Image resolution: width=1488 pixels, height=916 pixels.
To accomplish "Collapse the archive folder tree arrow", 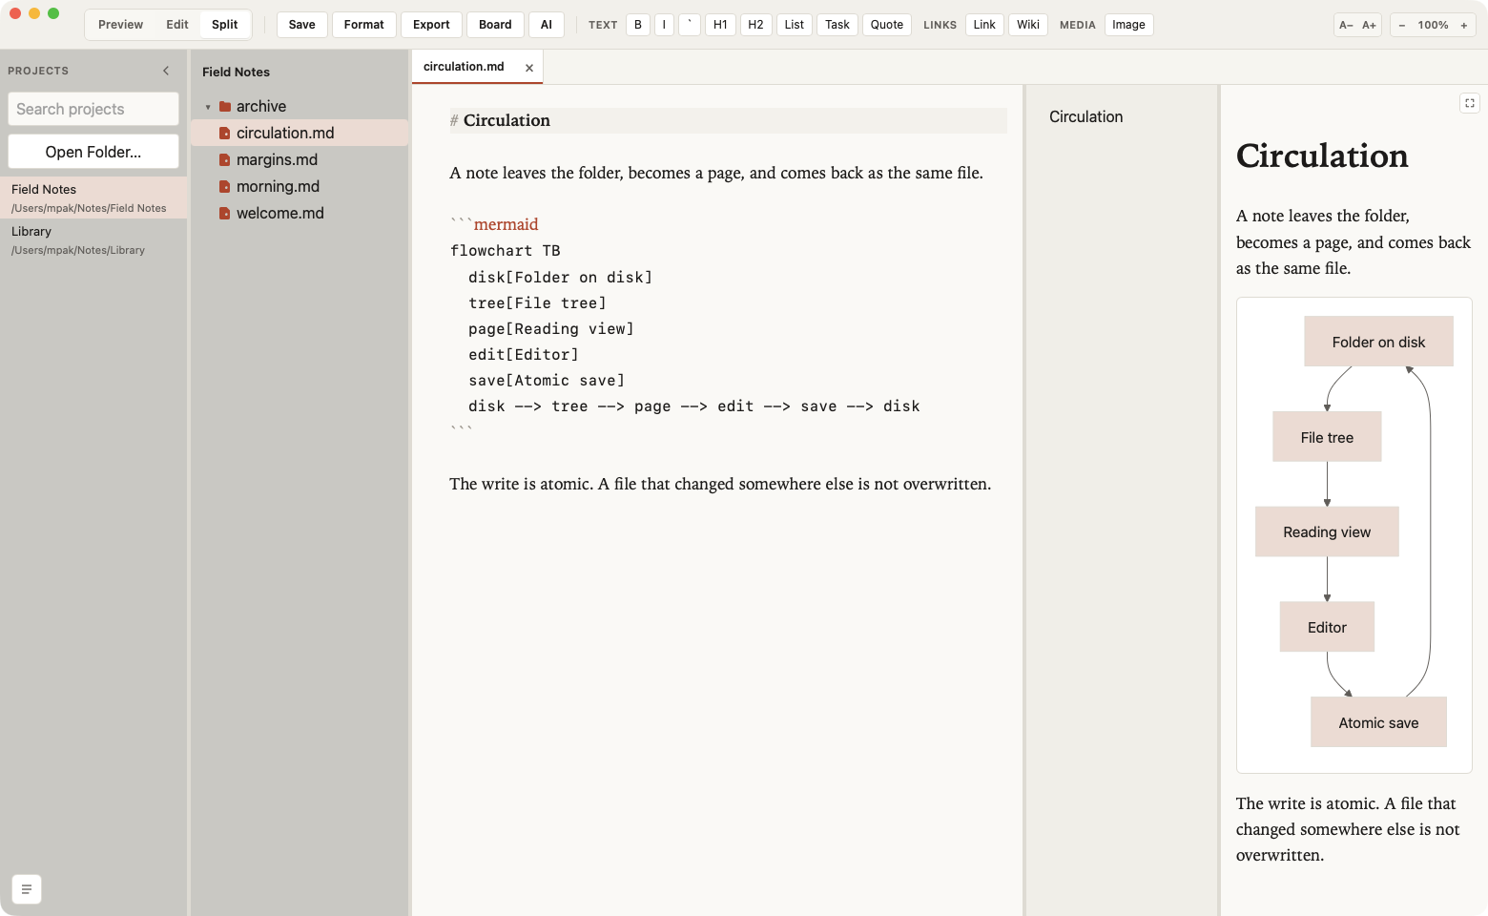I will pos(208,107).
